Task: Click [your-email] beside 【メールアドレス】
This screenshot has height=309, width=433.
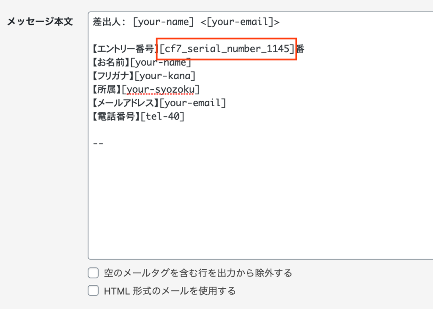Action: pyautogui.click(x=192, y=103)
